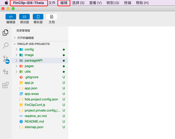Expand the packageAPI folder chevron
This screenshot has width=175, height=139.
[17, 61]
